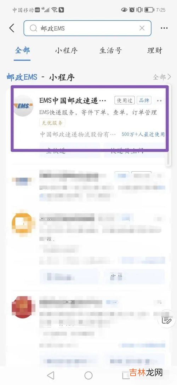This screenshot has height=385, width=177.
Task: Tap the Android back navigation triangle
Action: [51, 375]
